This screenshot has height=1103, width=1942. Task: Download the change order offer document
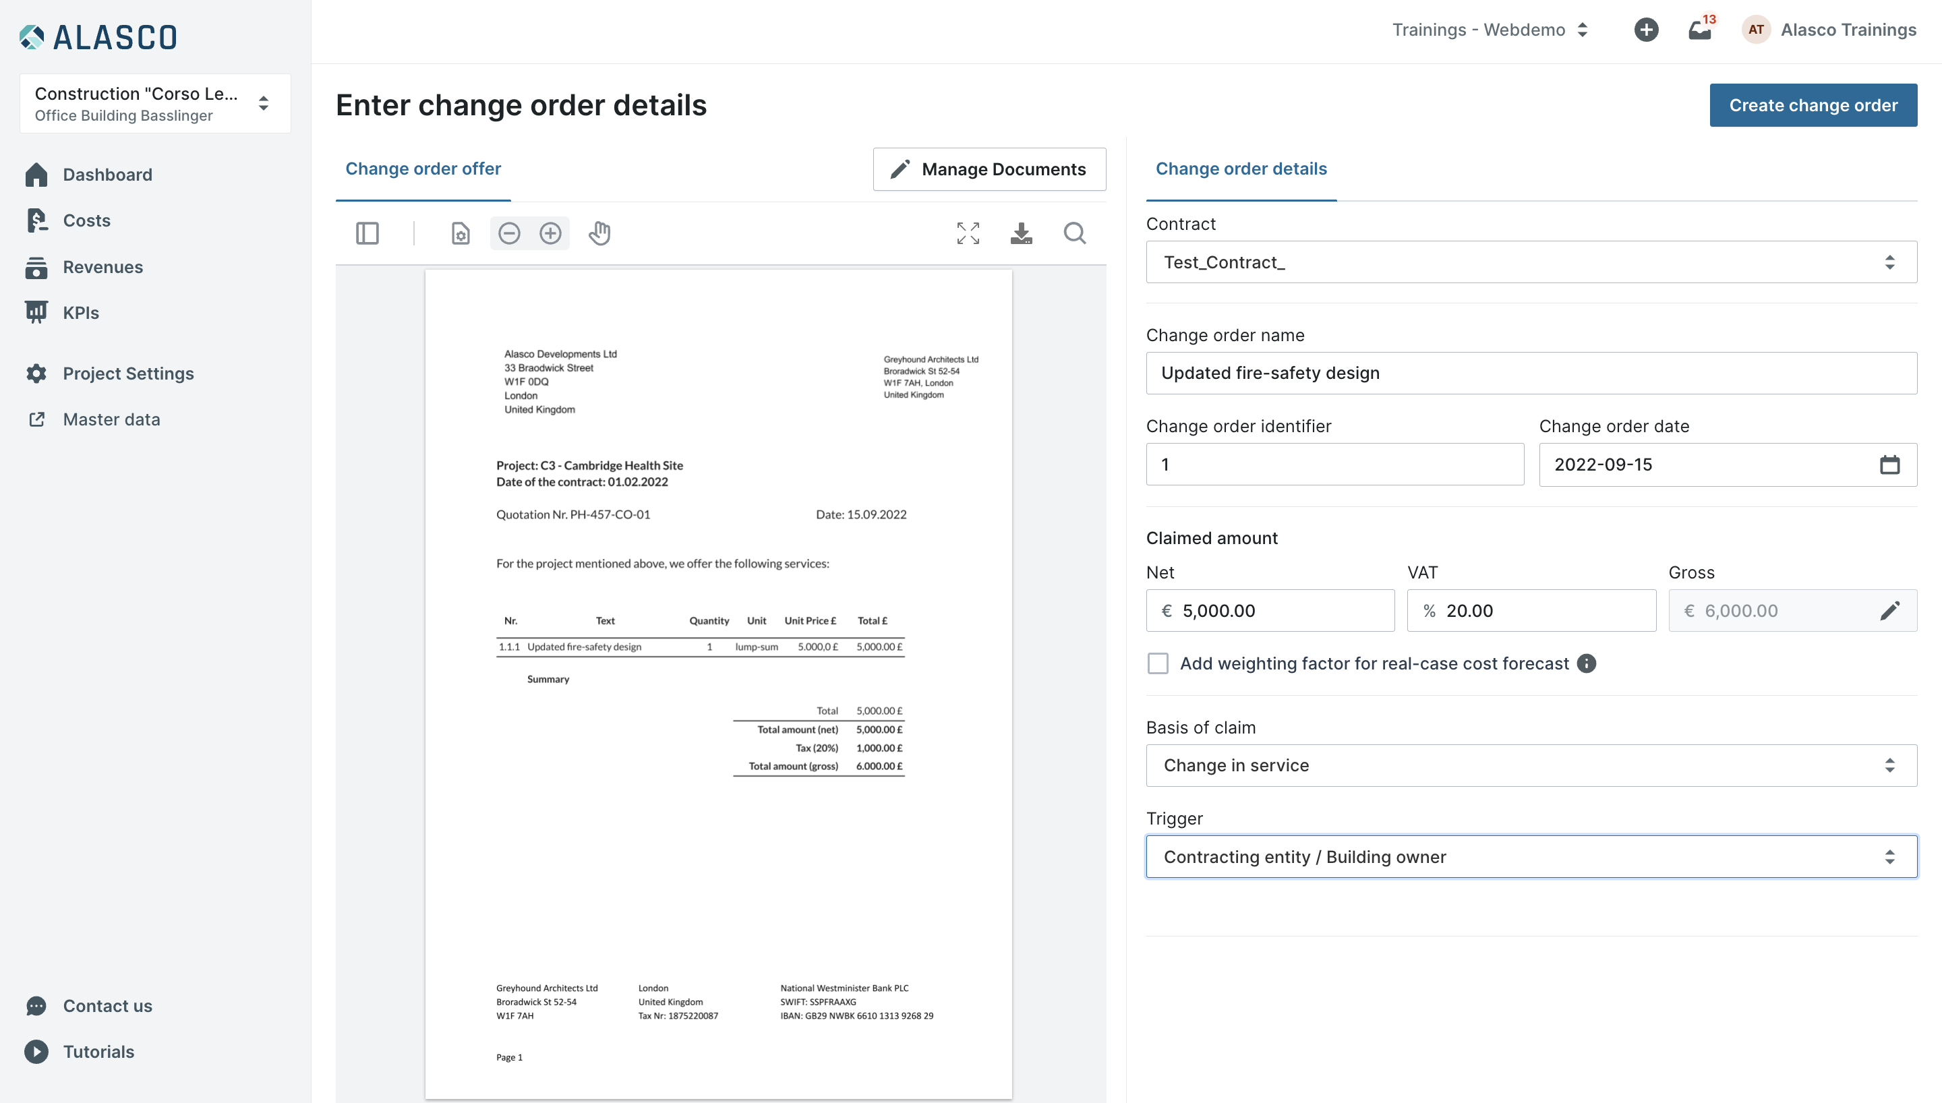click(x=1021, y=233)
